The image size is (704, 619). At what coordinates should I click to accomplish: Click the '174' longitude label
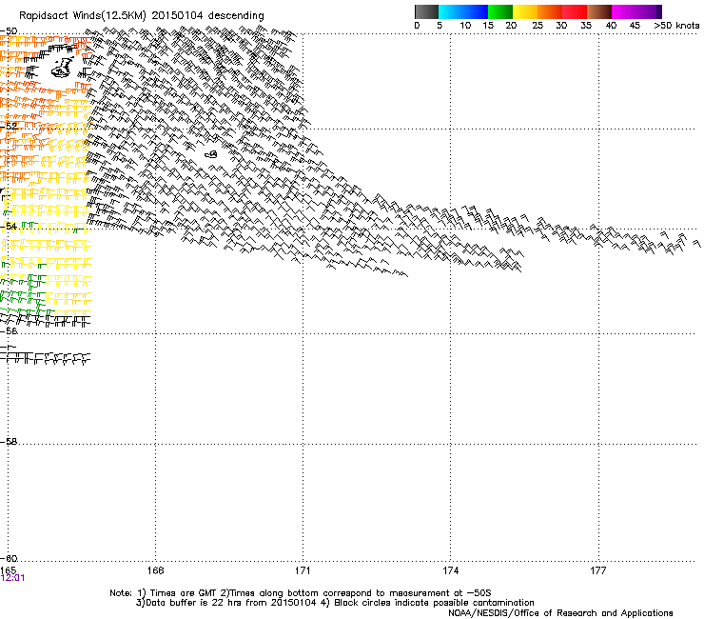pos(450,570)
